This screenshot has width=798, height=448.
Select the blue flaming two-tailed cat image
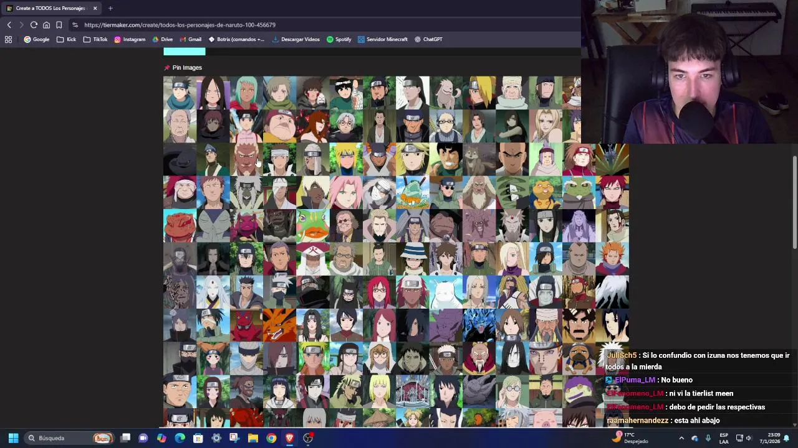point(479,325)
